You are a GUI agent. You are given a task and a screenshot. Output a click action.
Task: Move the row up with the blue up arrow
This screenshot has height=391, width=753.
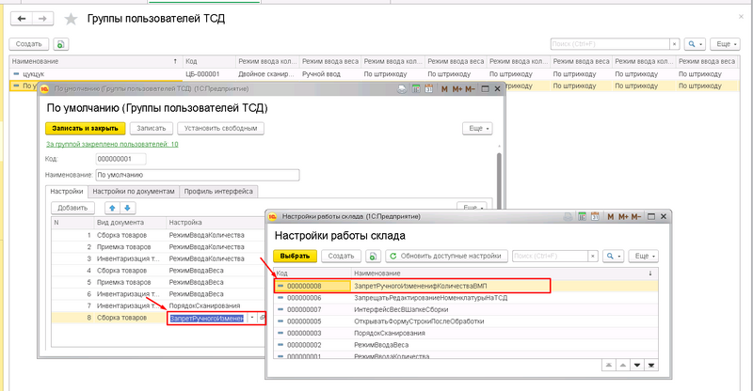pyautogui.click(x=112, y=209)
